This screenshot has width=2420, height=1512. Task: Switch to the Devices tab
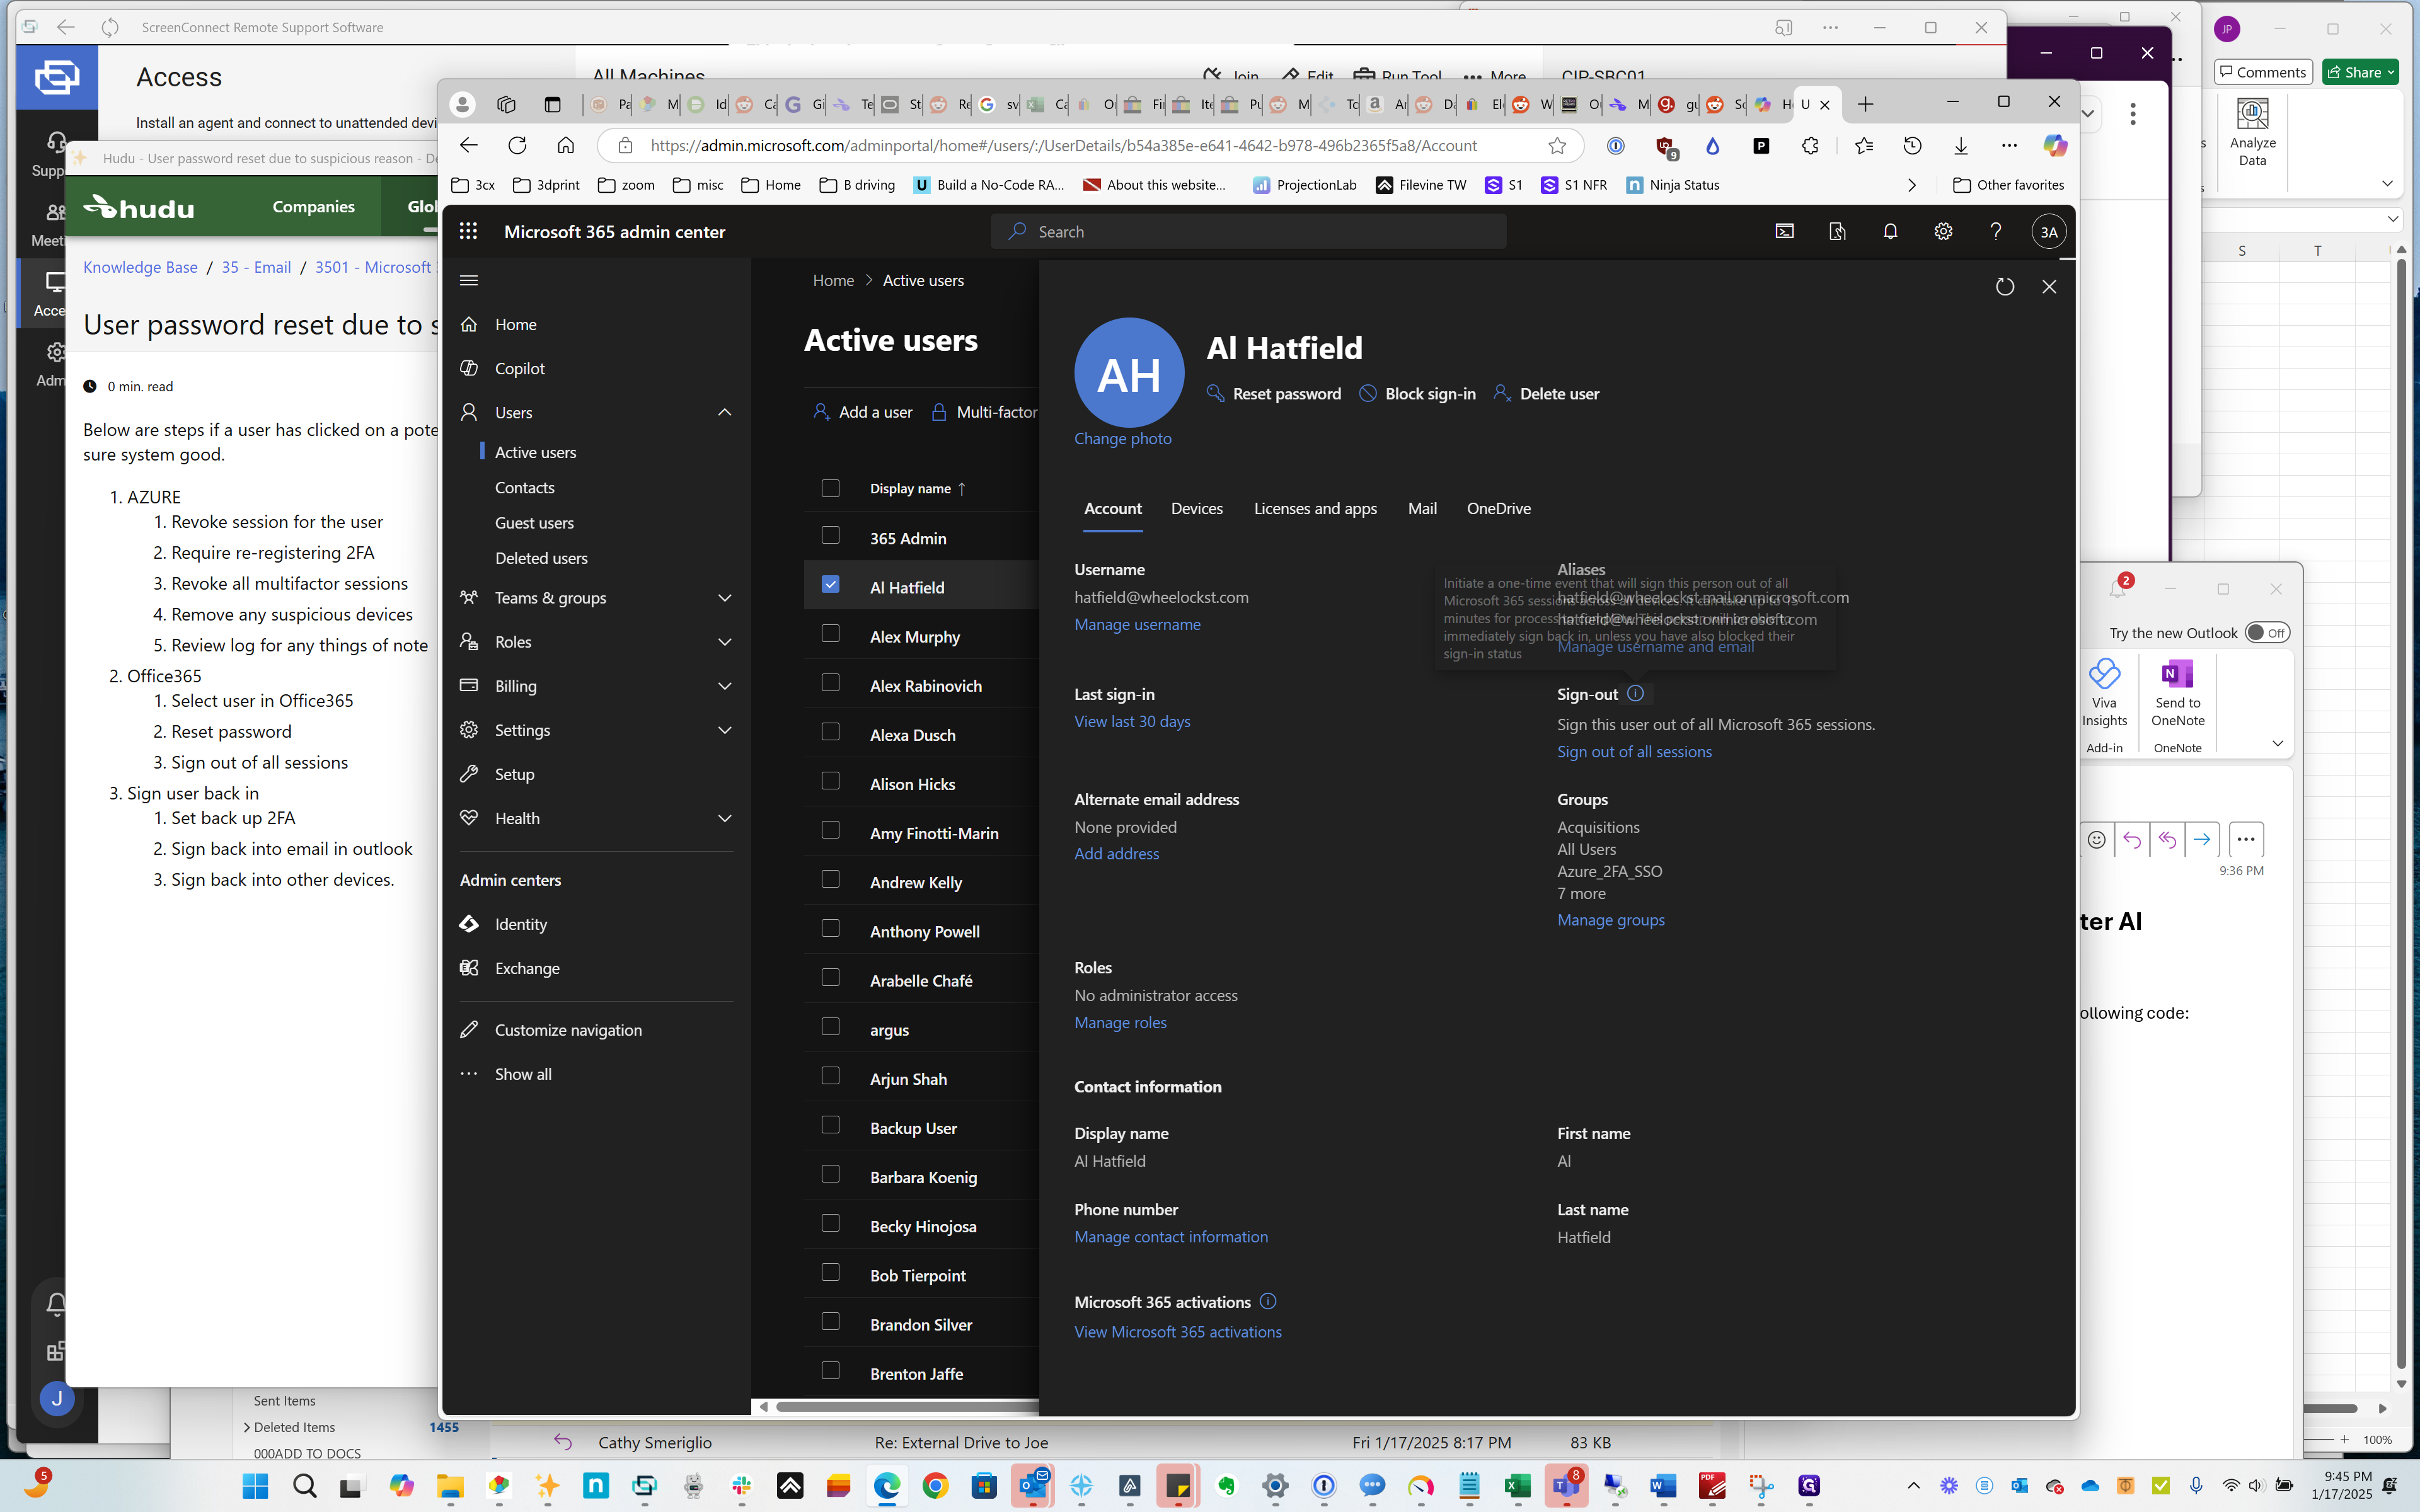coord(1196,508)
